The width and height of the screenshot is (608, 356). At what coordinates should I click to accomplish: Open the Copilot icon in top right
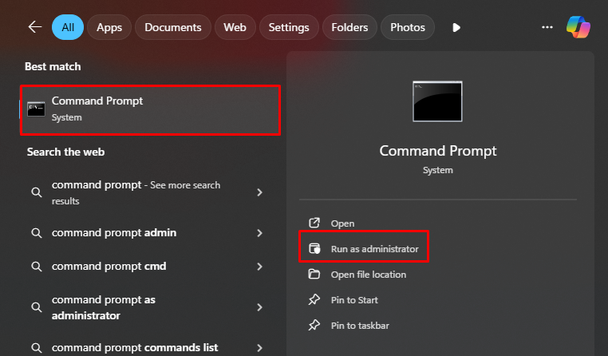(578, 27)
